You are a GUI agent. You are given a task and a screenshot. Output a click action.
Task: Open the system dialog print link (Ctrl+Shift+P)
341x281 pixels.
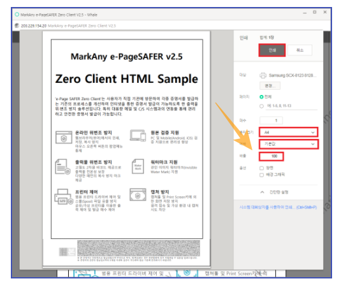click(278, 207)
